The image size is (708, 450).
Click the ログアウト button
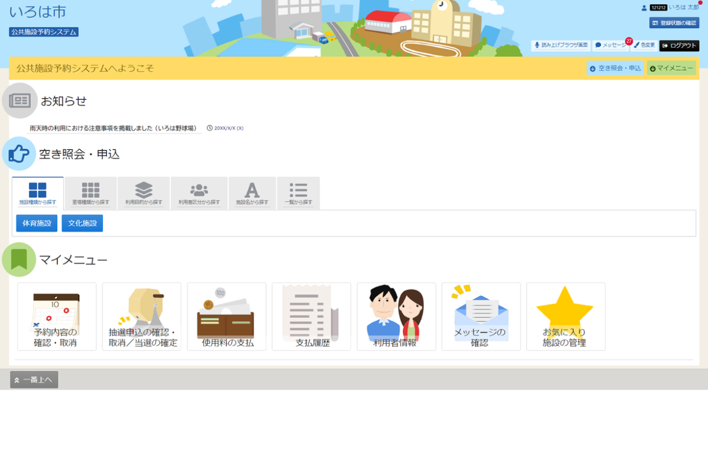[x=679, y=46]
